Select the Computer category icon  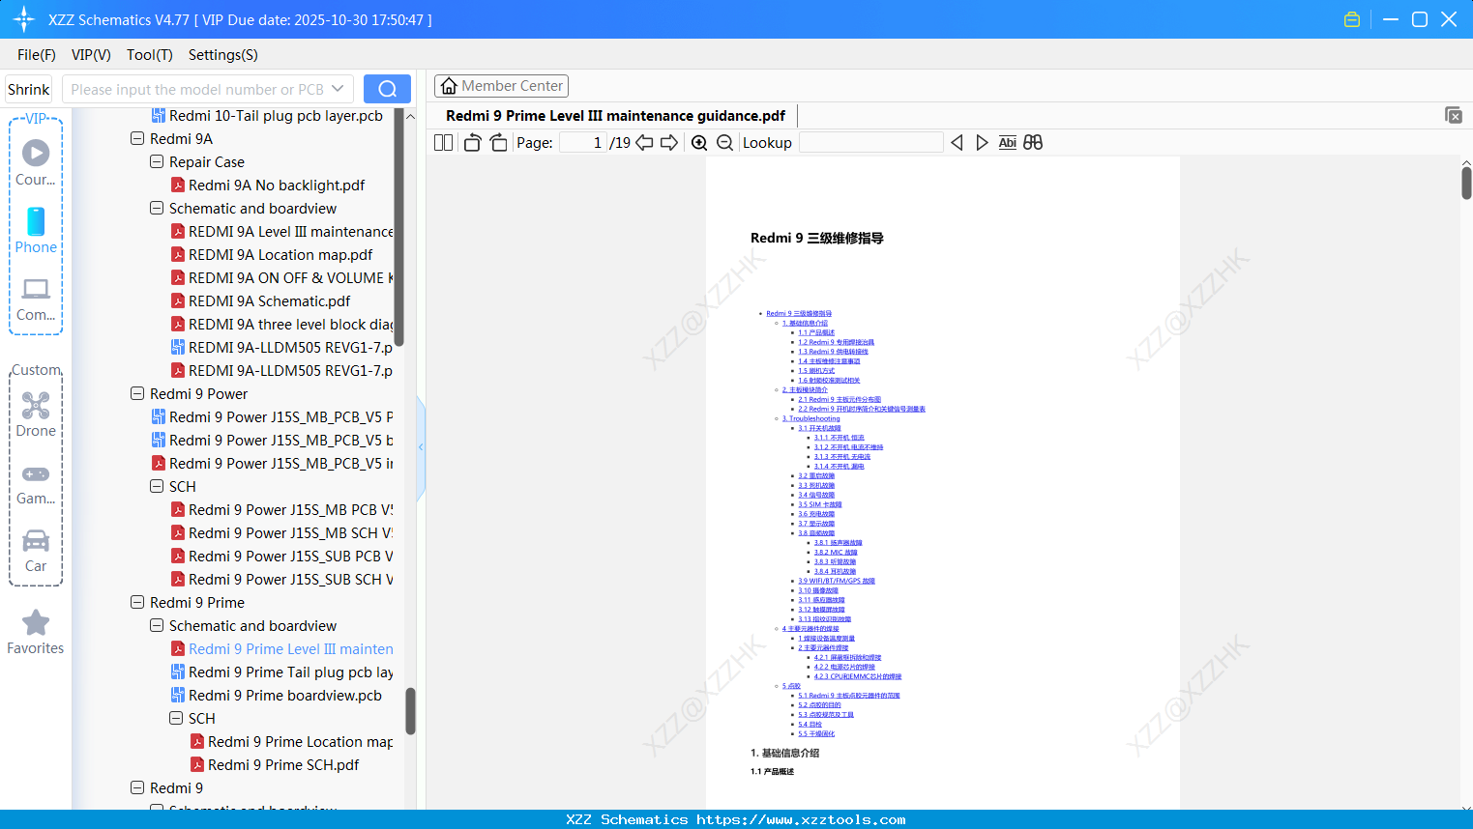pyautogui.click(x=36, y=289)
